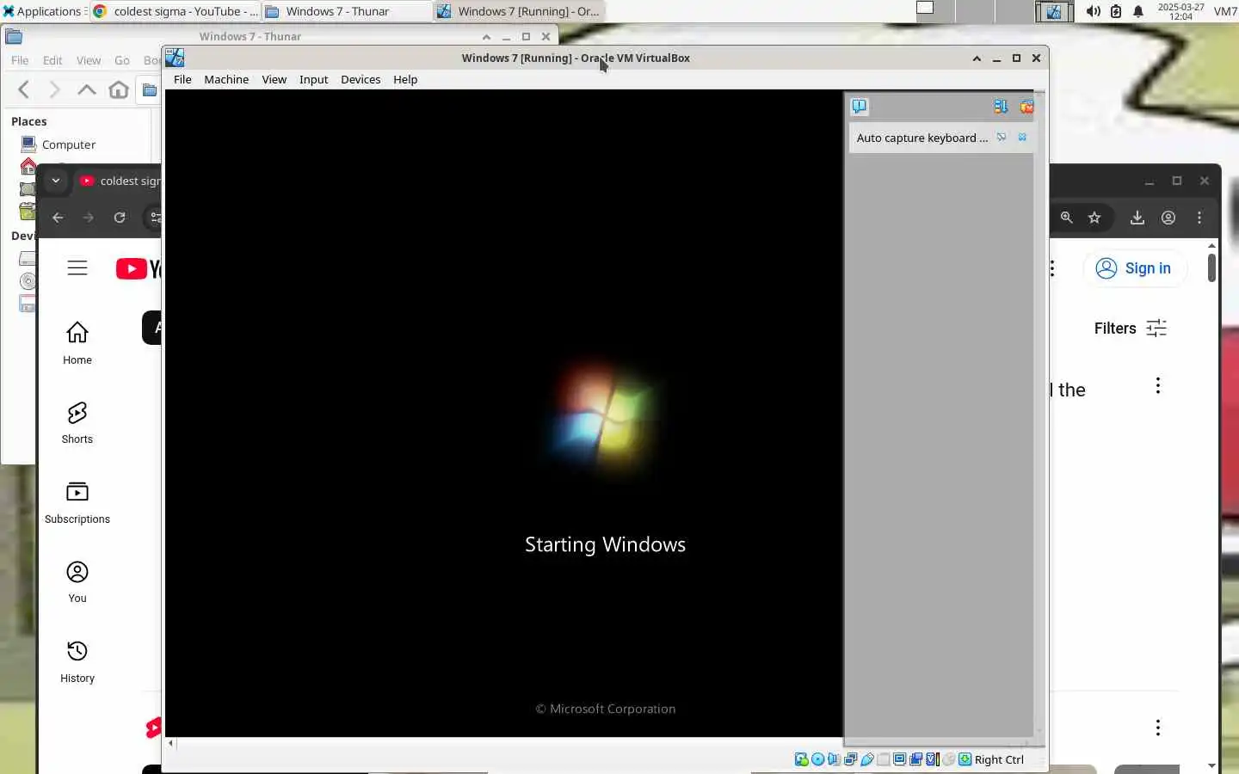1239x774 pixels.
Task: Dismiss the Auto capture keyboard notification
Action: point(1022,138)
